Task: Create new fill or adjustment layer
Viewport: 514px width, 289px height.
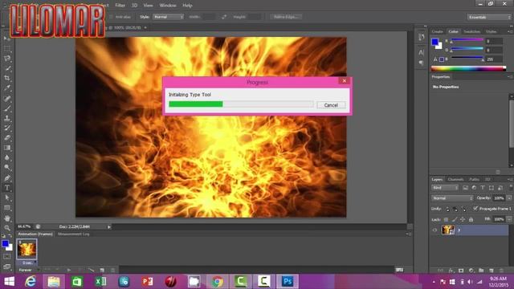Action: pos(471,271)
